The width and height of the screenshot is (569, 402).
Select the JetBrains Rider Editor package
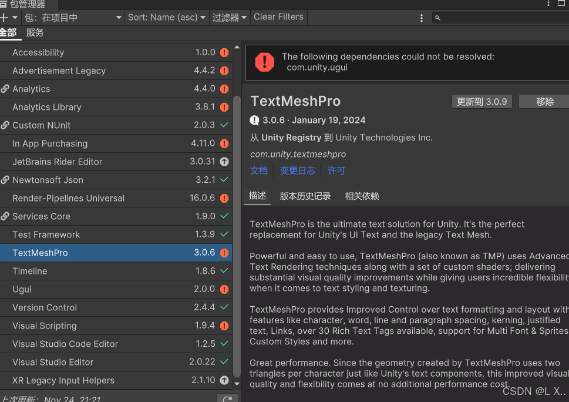click(116, 162)
